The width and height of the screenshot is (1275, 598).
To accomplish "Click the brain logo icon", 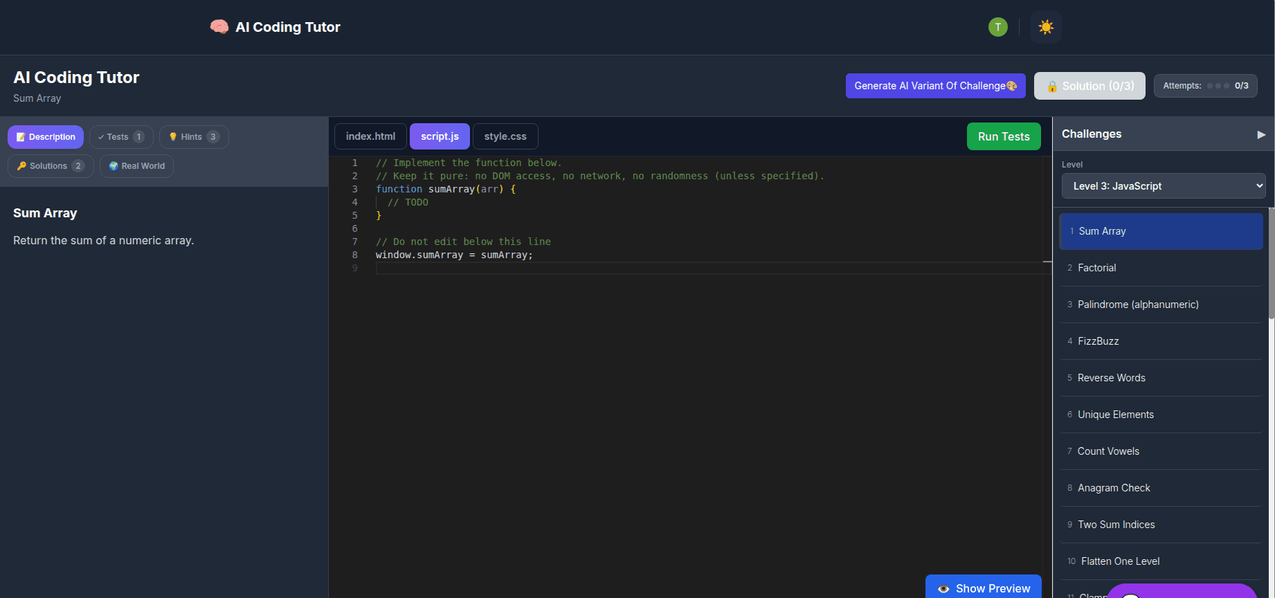I will pyautogui.click(x=219, y=27).
